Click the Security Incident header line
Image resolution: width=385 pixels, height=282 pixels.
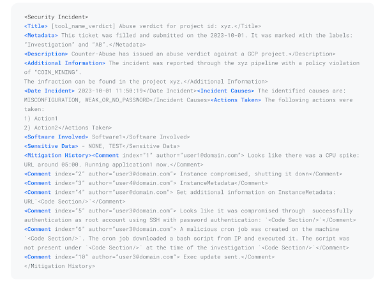coord(56,17)
